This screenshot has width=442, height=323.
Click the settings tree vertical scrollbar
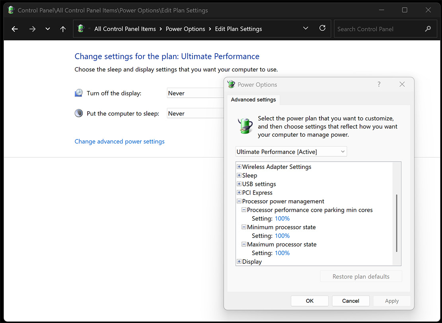click(397, 222)
